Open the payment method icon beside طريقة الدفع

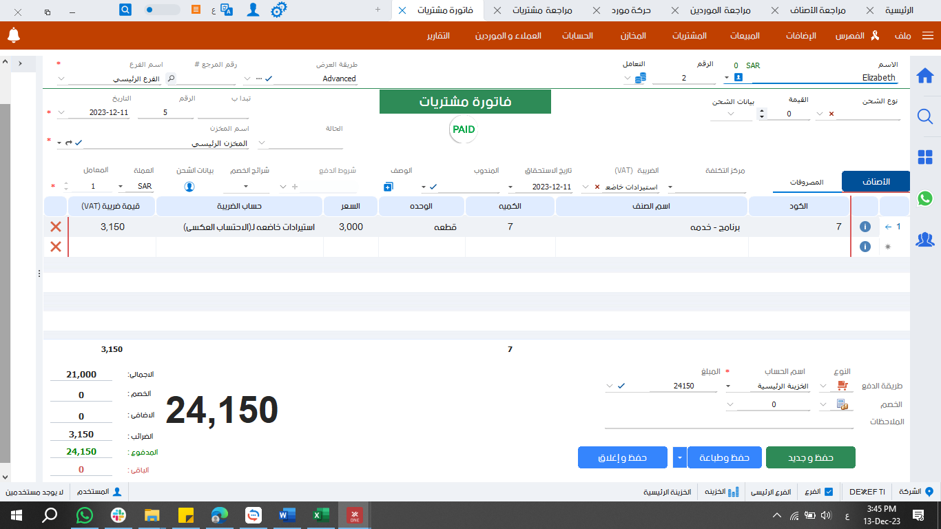pyautogui.click(x=845, y=385)
